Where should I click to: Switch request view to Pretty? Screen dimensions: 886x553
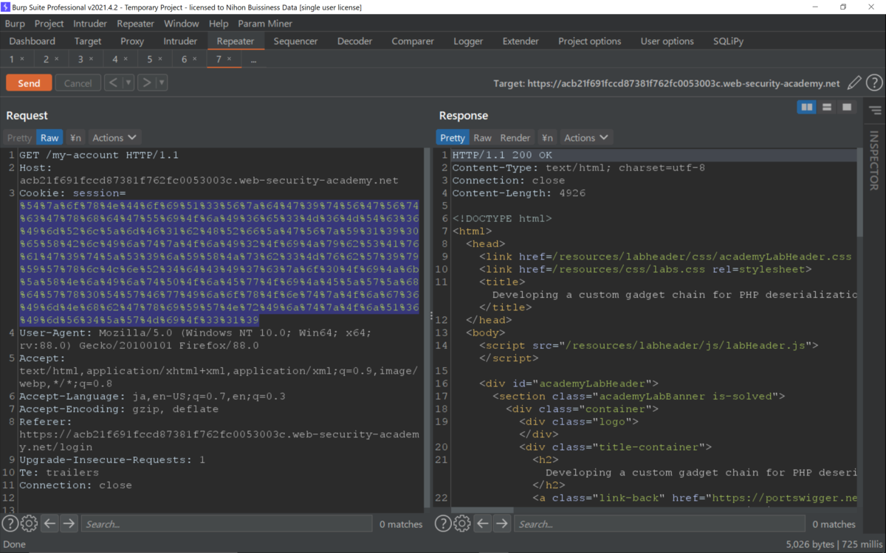coord(19,138)
